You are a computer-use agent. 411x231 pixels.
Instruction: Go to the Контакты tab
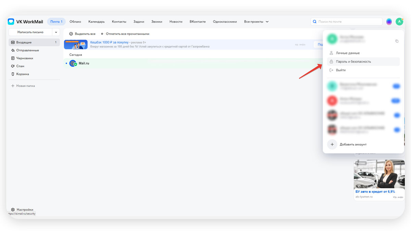119,22
